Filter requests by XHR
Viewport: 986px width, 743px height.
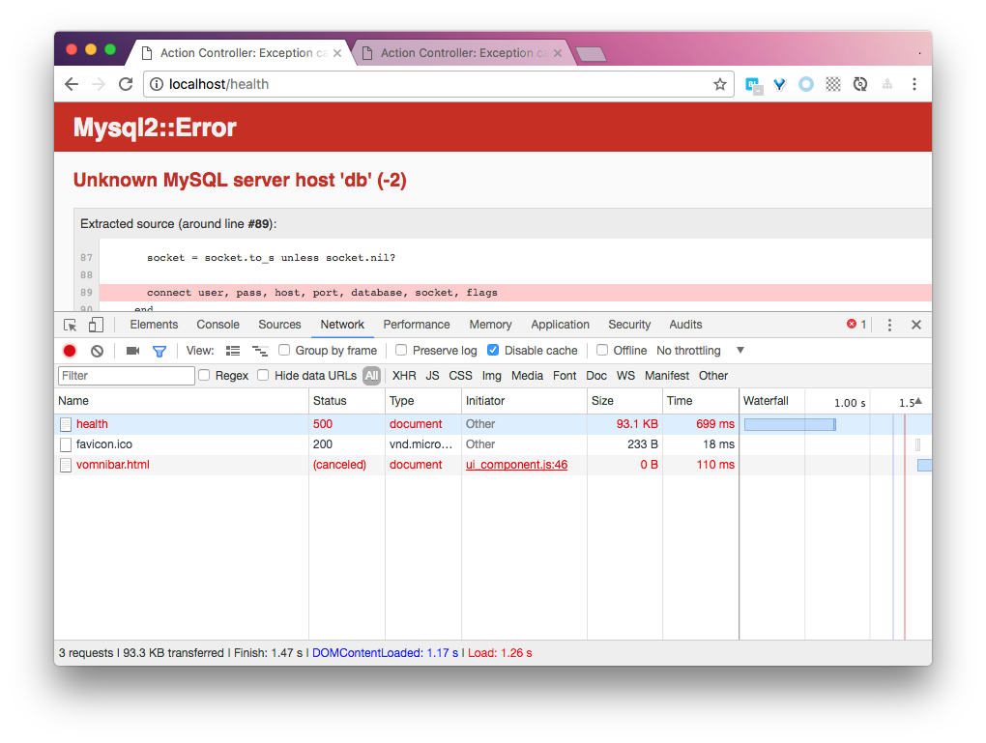coord(404,376)
